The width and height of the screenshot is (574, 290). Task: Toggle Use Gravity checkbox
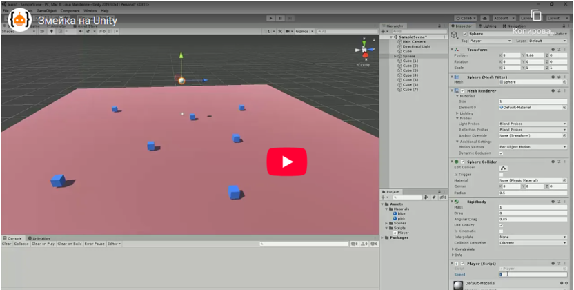click(501, 225)
